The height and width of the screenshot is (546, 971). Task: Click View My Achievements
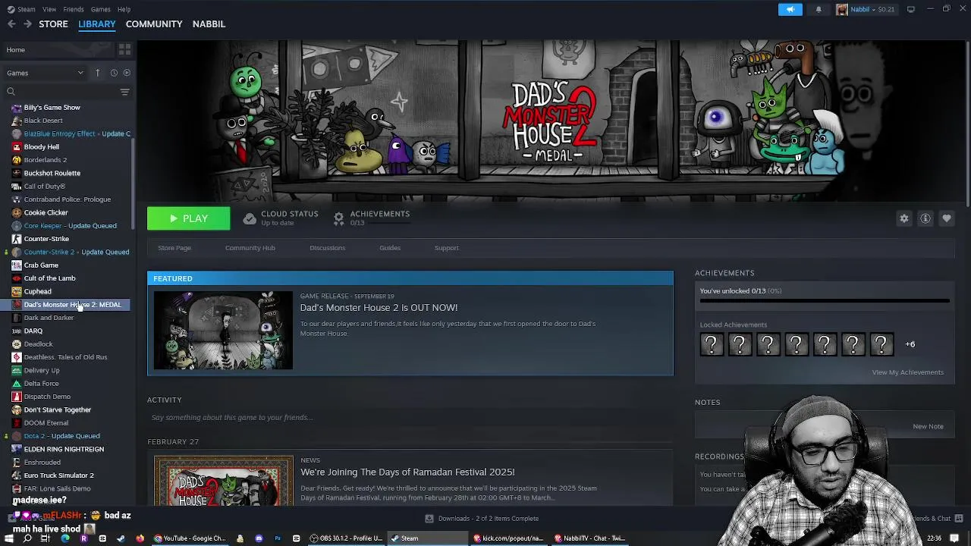click(907, 372)
